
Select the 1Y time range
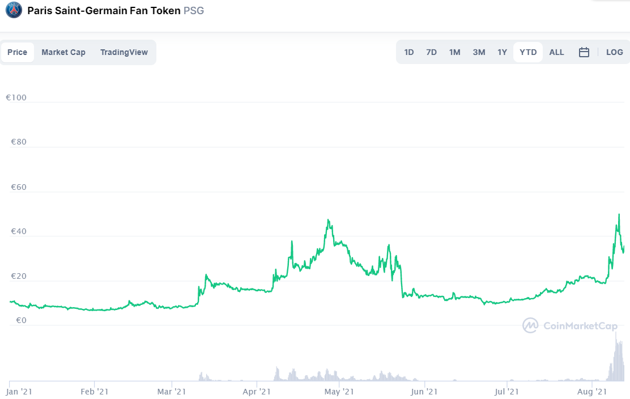coord(503,52)
